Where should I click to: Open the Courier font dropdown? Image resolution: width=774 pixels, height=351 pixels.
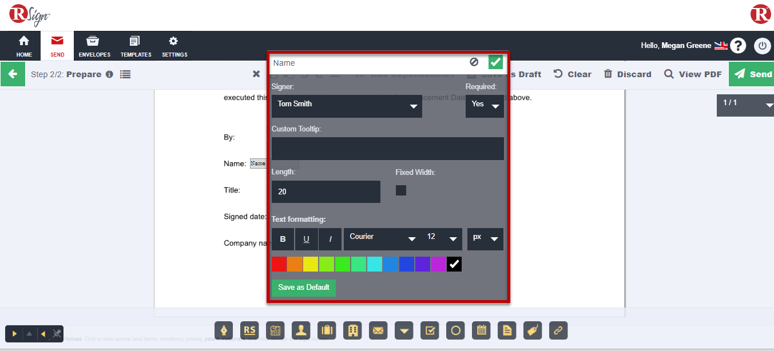tap(382, 239)
